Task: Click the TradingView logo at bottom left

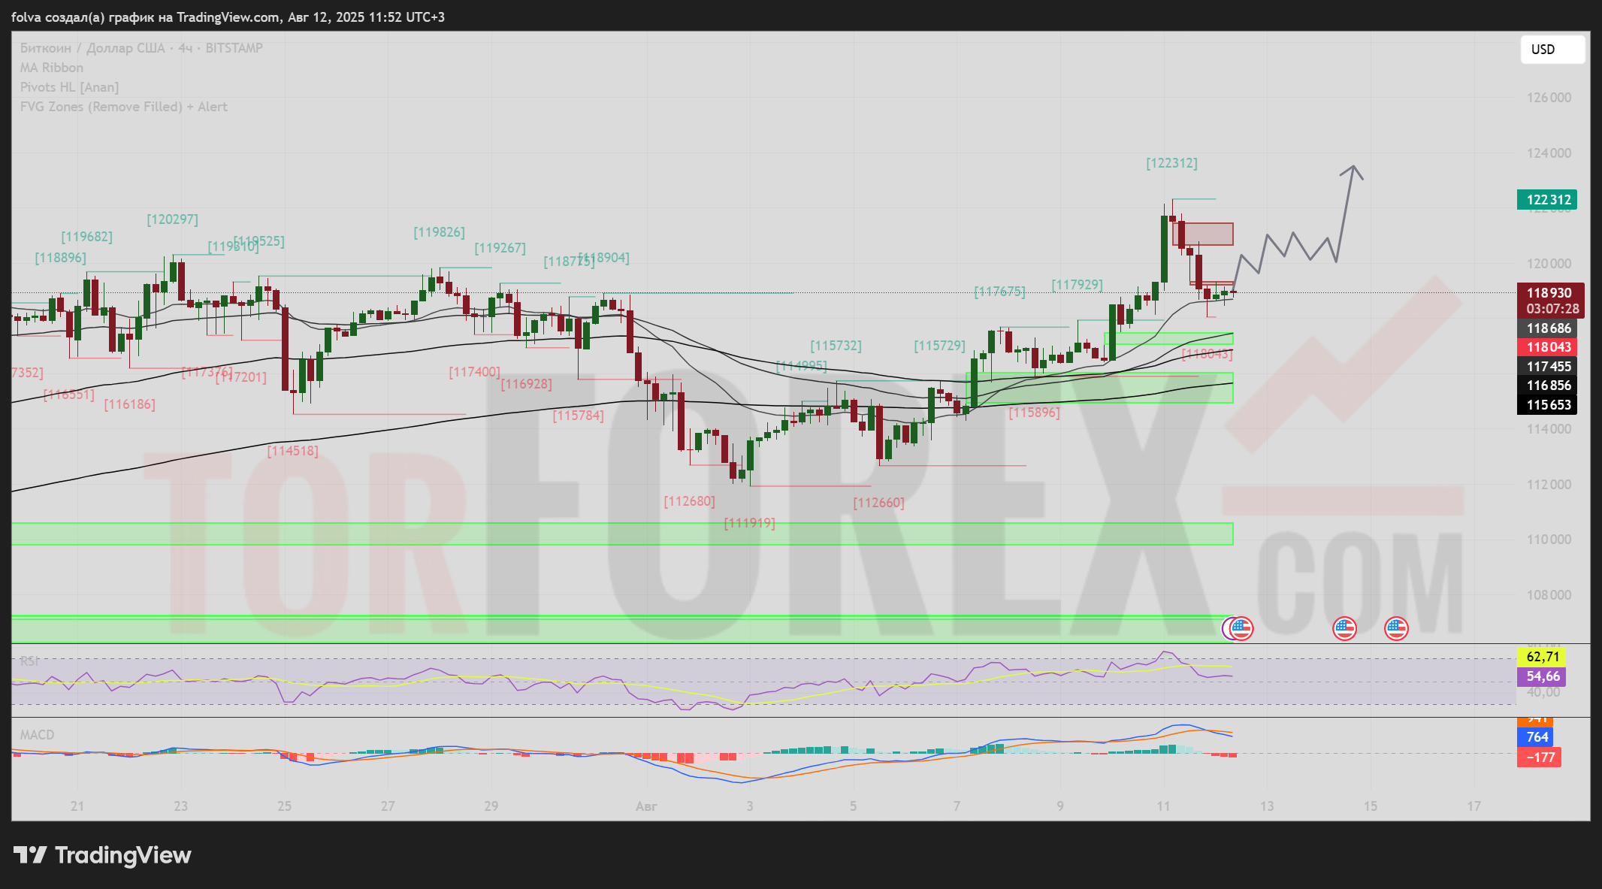Action: (103, 855)
